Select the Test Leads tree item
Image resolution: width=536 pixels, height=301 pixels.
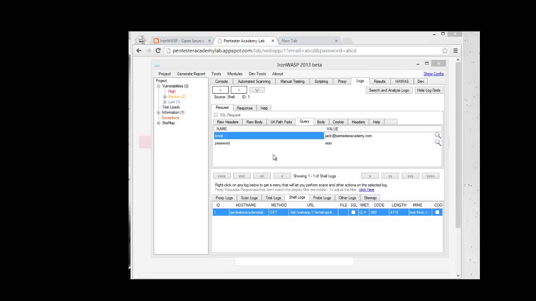point(171,107)
